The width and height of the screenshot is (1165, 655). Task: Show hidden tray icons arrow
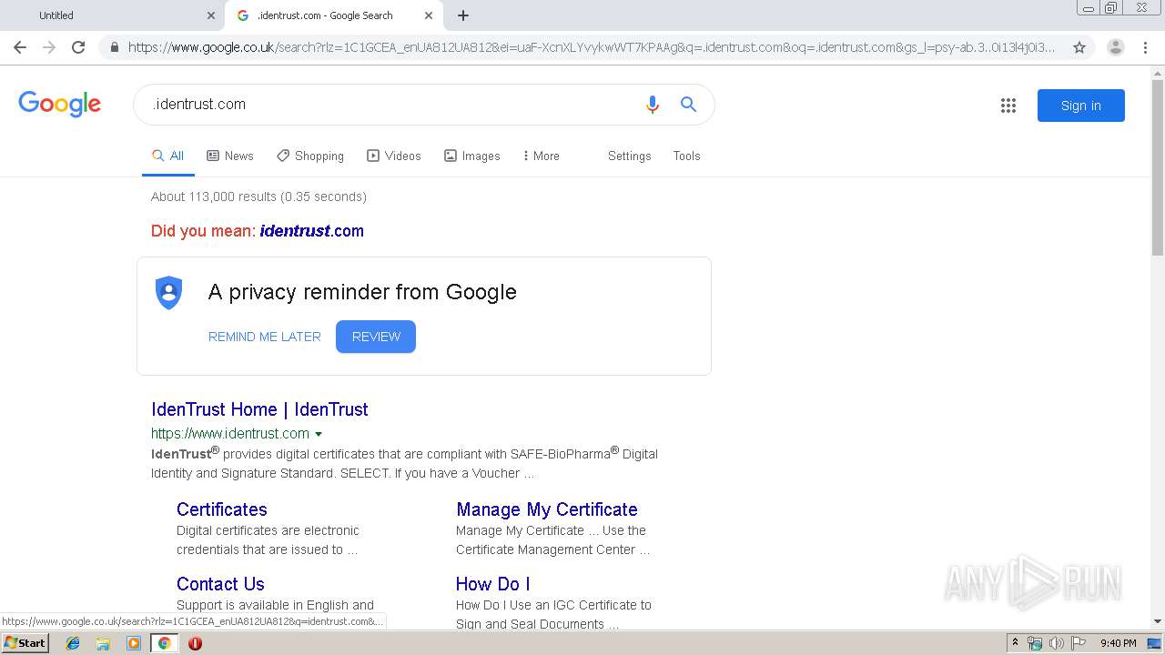click(1015, 643)
